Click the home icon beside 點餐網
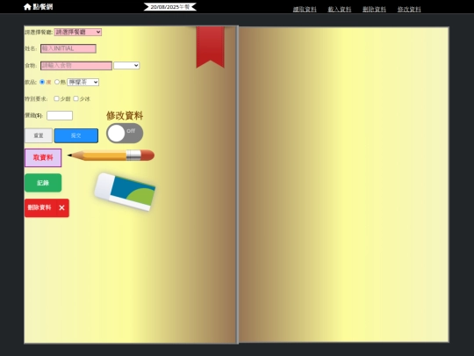Screen dimensions: 474x356 pyautogui.click(x=27, y=7)
